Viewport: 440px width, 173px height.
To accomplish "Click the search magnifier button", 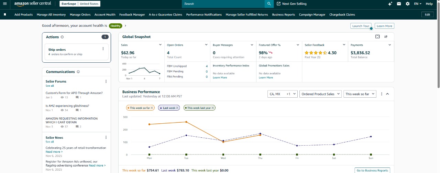I will tap(269, 4).
